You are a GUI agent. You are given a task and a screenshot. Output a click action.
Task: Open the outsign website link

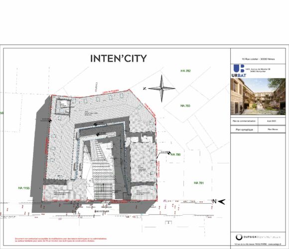coord(275,244)
